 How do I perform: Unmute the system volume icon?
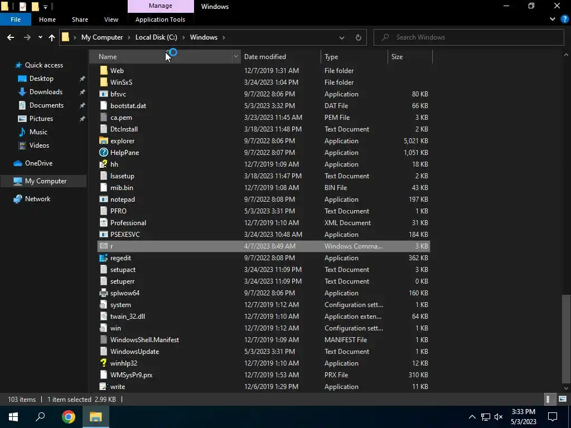[x=499, y=417]
